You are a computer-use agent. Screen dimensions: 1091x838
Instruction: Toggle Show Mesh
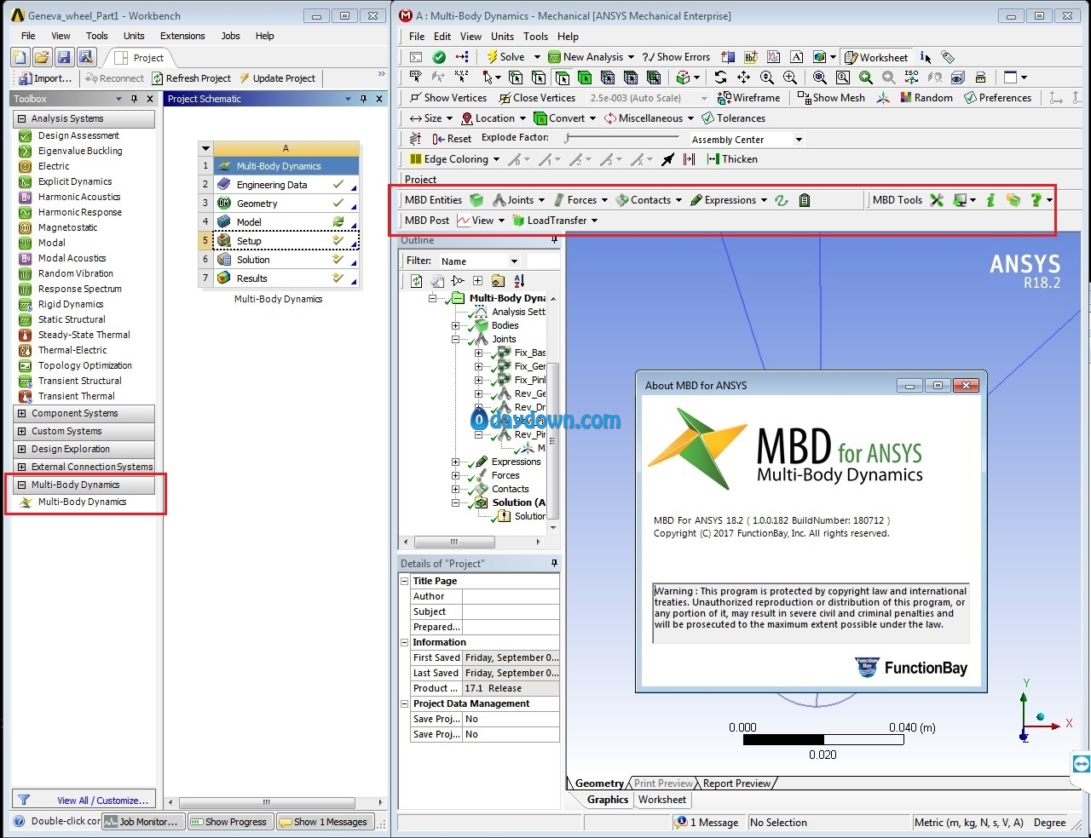click(831, 98)
